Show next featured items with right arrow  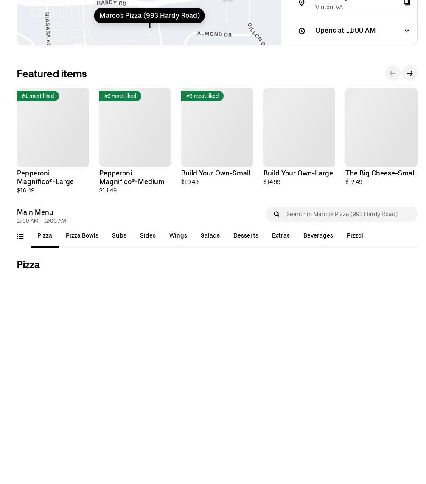tap(409, 73)
